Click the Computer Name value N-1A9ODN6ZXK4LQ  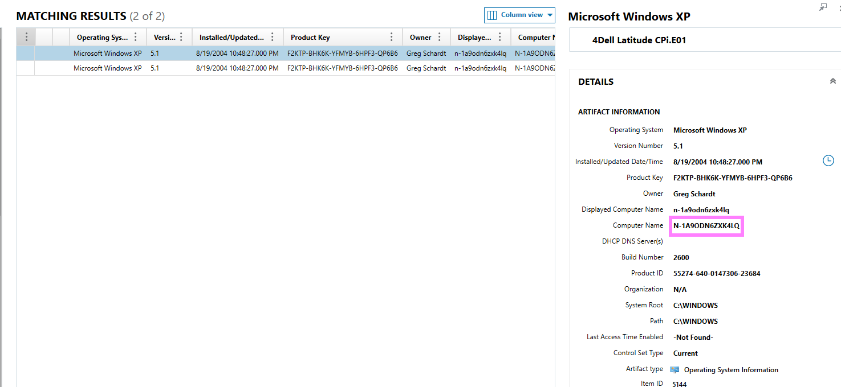[x=706, y=226]
